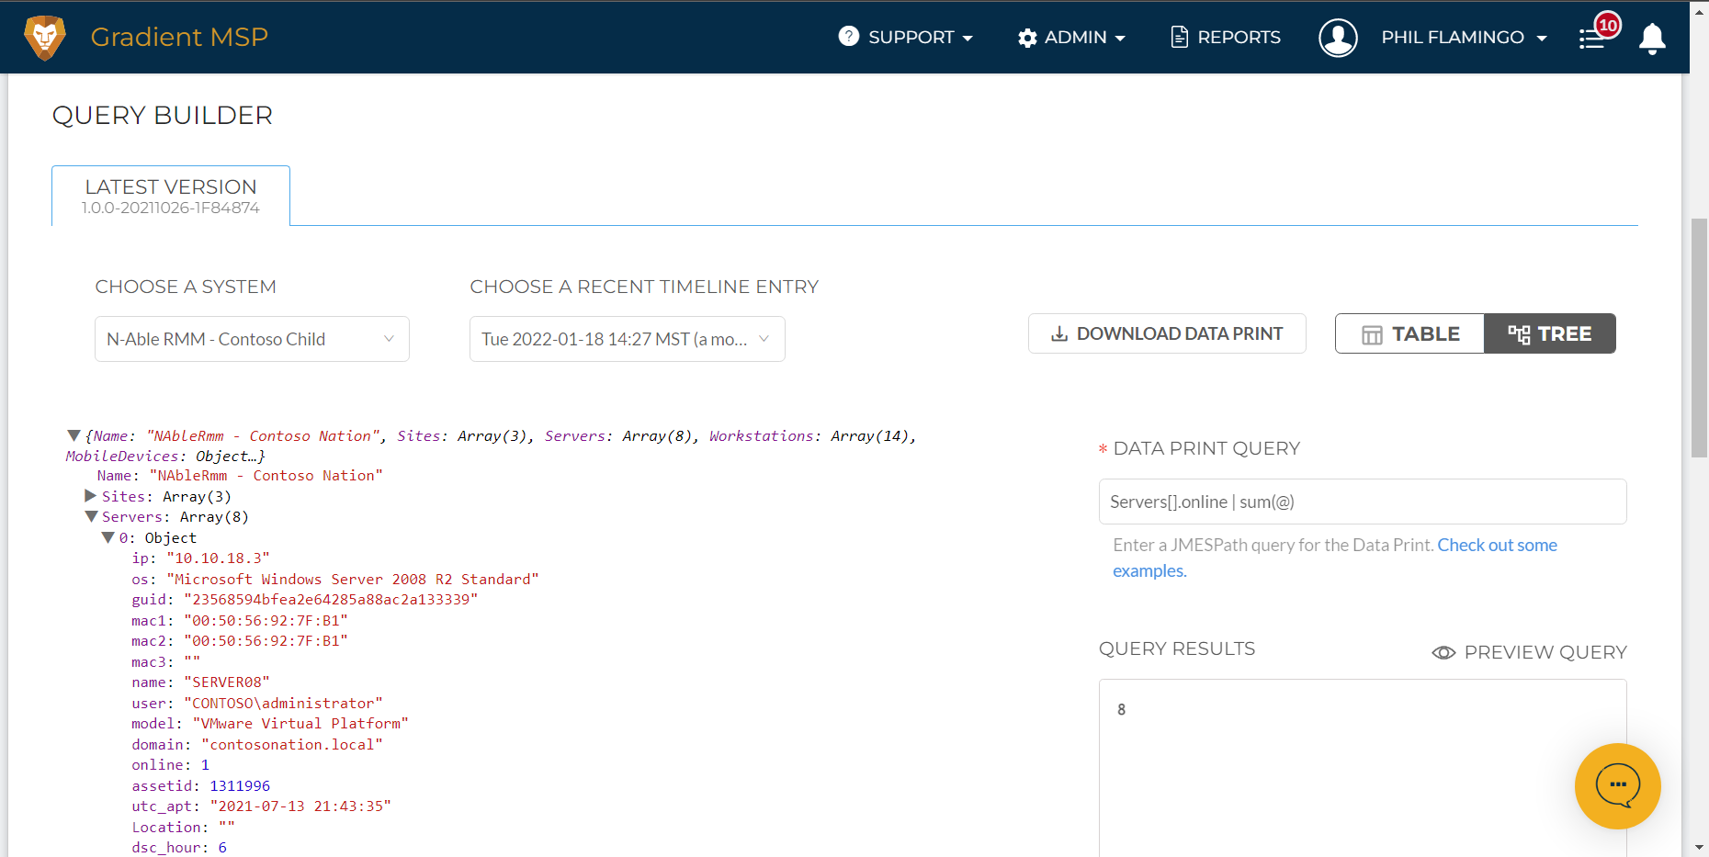Click the dsc_hour: 6 row
Image resolution: width=1709 pixels, height=857 pixels.
click(x=179, y=848)
